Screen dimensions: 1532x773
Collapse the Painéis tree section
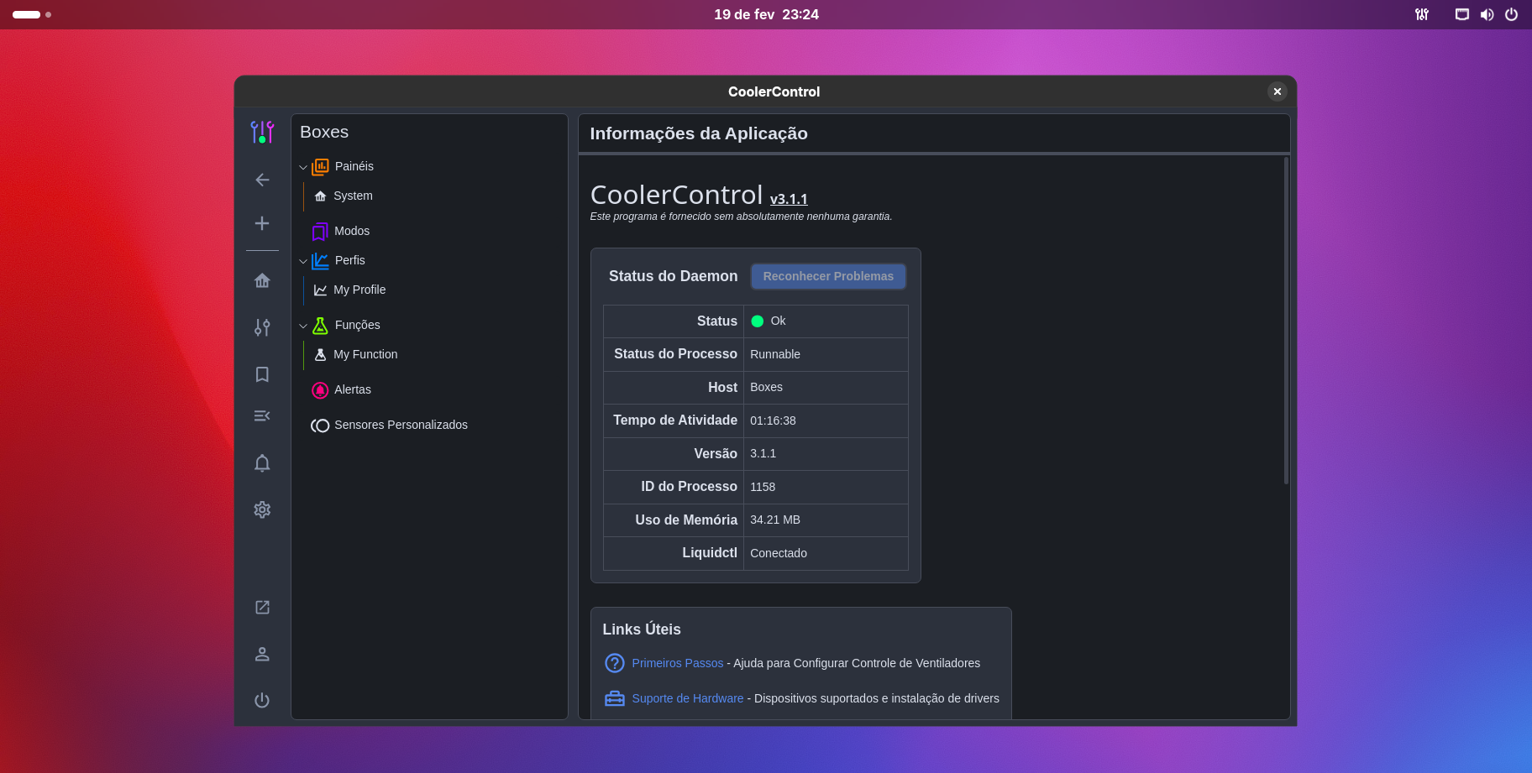tap(303, 167)
